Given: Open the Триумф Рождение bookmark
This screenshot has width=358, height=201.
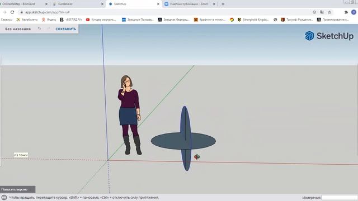Looking at the screenshot, I should tap(297, 20).
